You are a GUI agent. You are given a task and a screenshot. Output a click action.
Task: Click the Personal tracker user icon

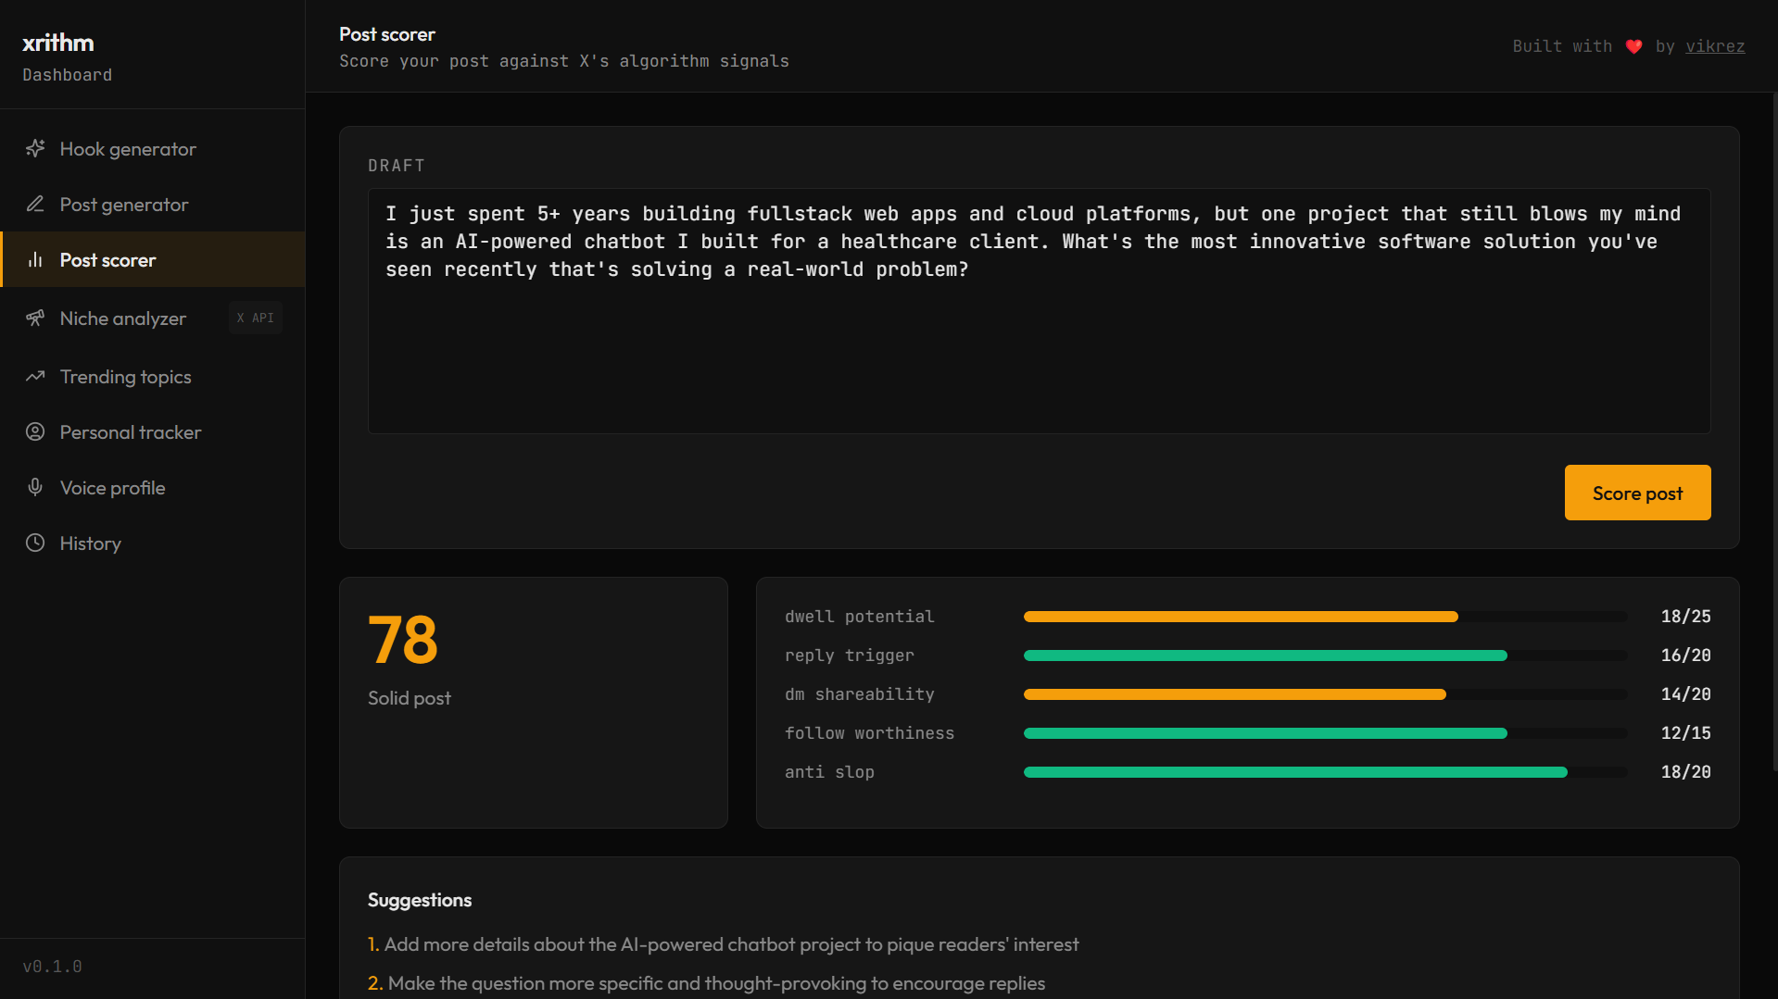click(x=35, y=431)
